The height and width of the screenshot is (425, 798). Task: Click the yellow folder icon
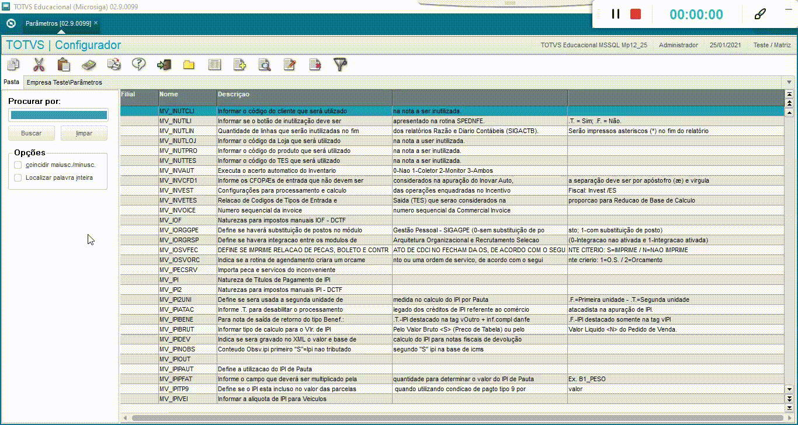click(189, 65)
